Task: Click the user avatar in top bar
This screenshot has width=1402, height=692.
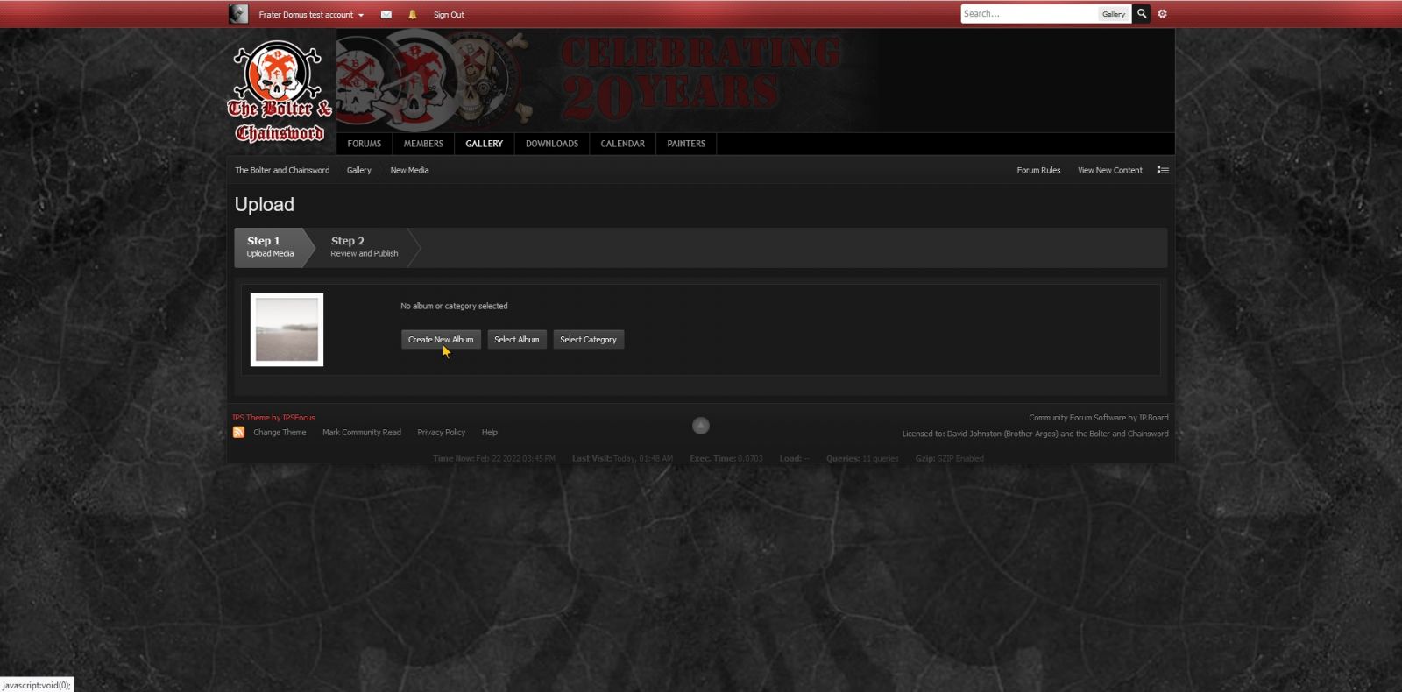Action: [238, 14]
